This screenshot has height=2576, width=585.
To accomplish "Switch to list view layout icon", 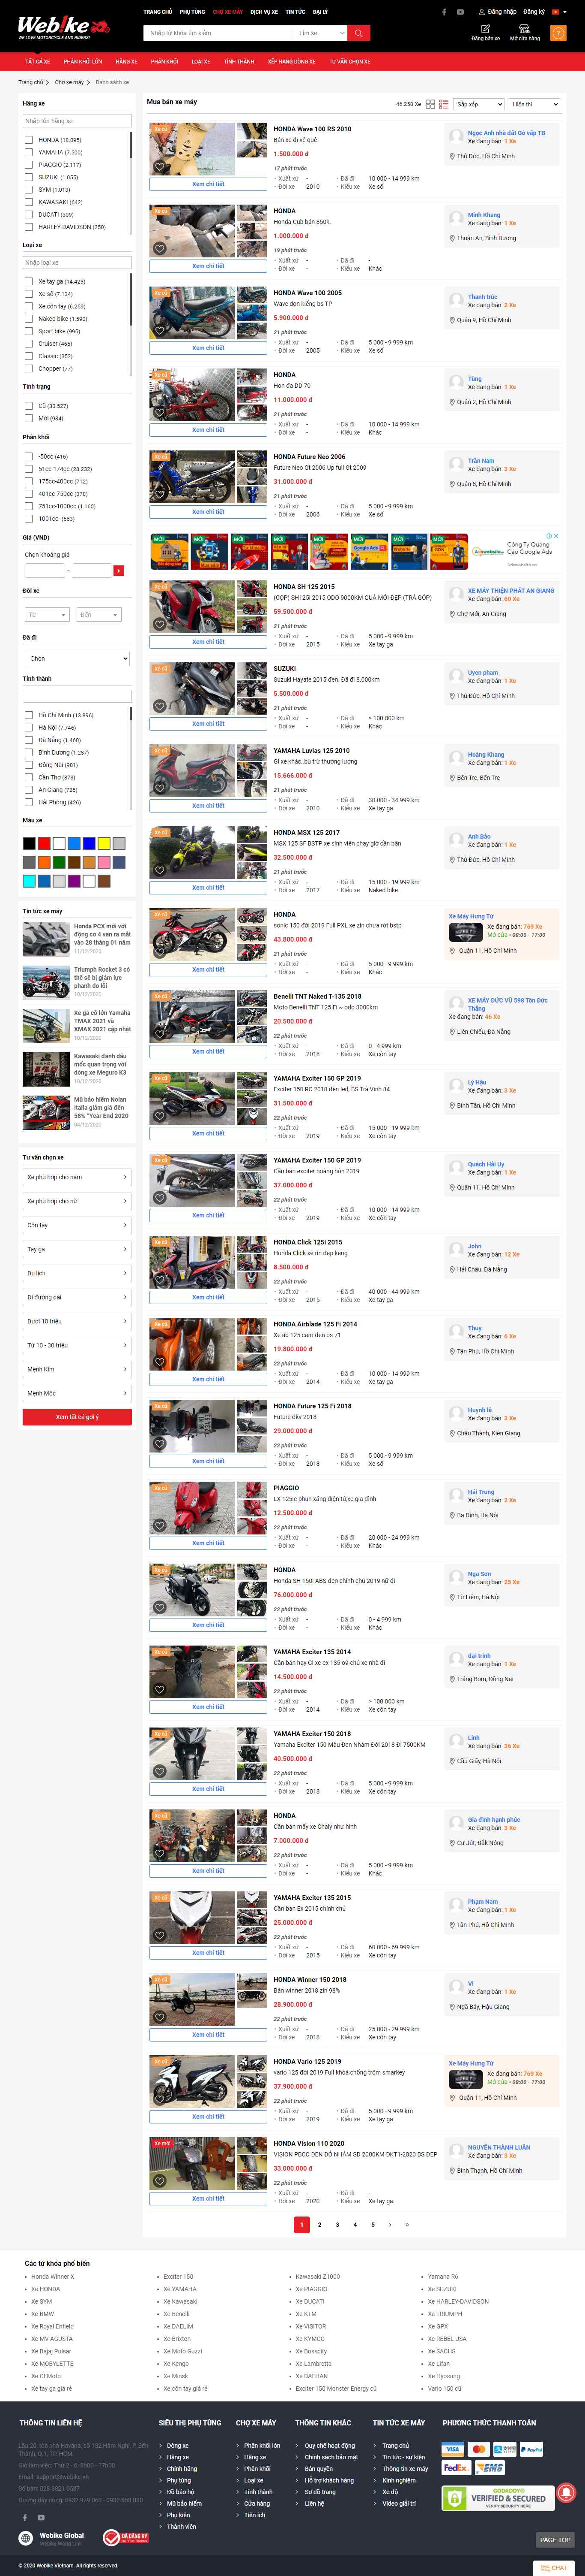I will [x=443, y=104].
